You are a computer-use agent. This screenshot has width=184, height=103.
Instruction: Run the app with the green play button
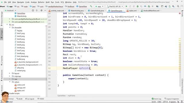126,6
